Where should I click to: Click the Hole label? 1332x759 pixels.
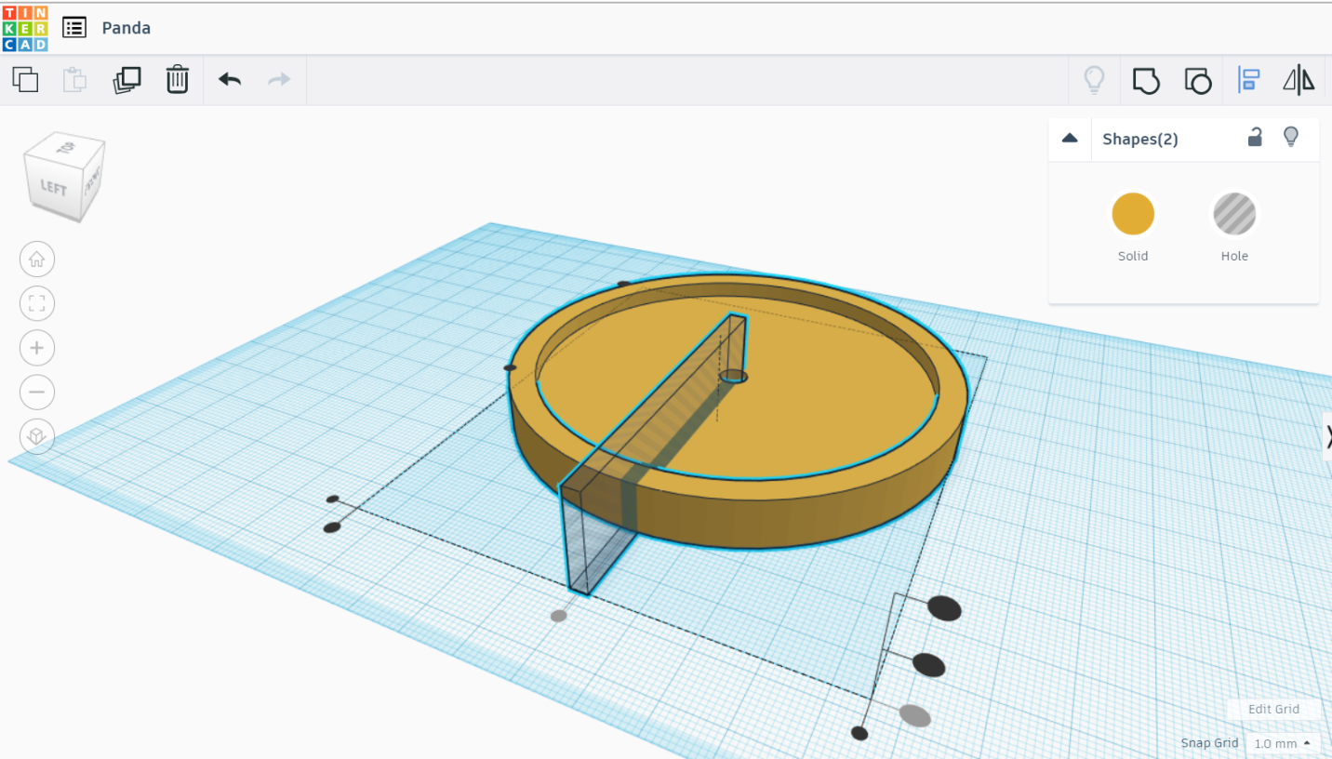coord(1234,256)
